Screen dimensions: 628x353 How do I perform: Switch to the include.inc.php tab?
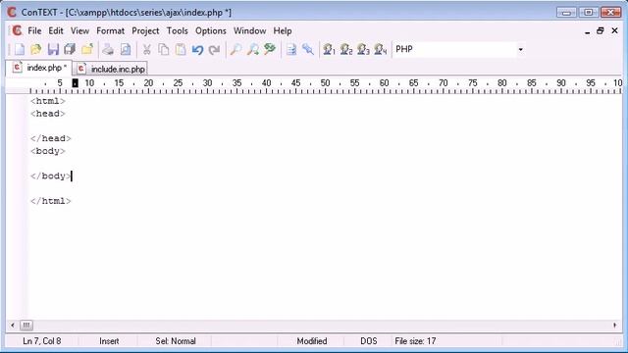(111, 69)
